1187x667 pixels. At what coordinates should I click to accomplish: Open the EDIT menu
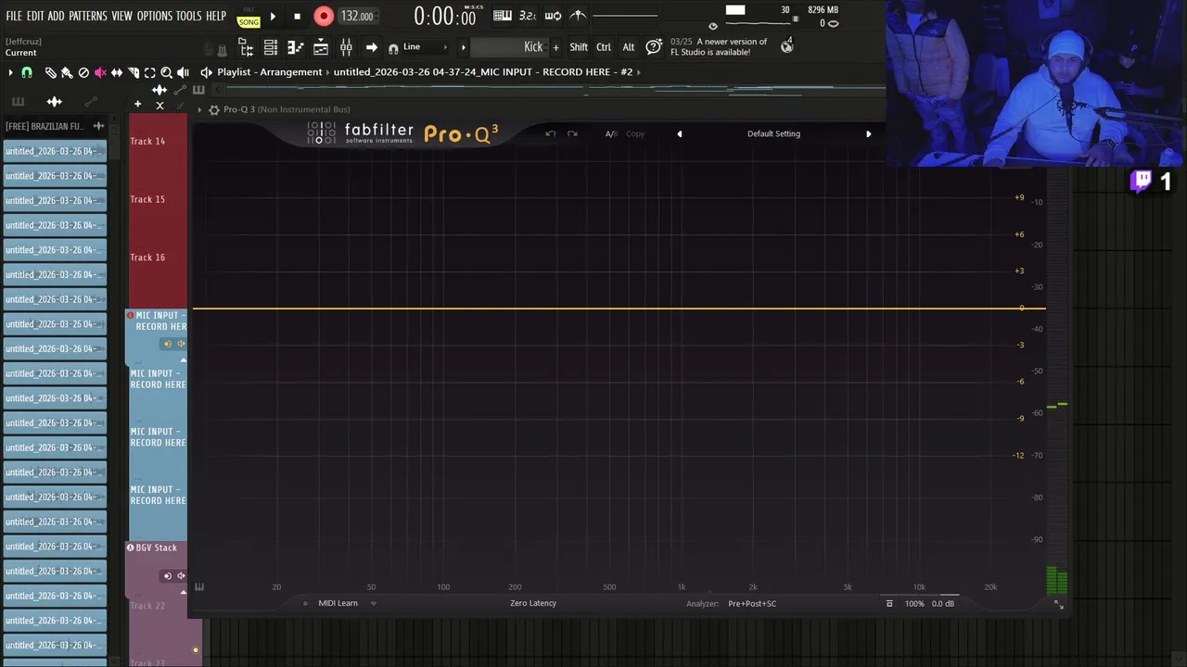click(x=35, y=16)
